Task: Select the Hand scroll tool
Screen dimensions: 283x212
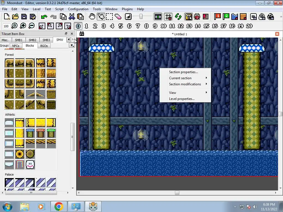Action: click(92, 17)
